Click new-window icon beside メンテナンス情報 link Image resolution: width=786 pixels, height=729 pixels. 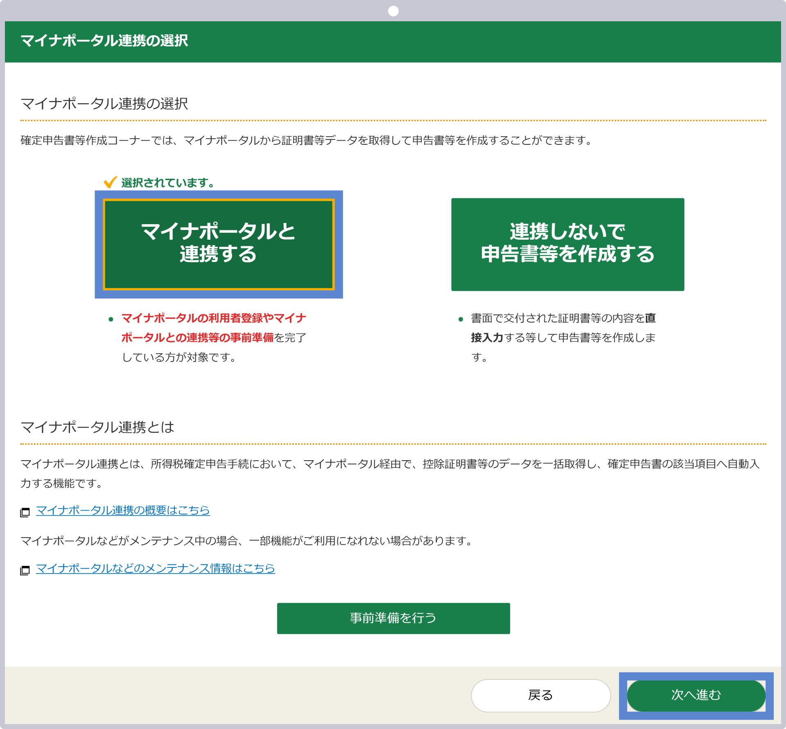point(25,570)
